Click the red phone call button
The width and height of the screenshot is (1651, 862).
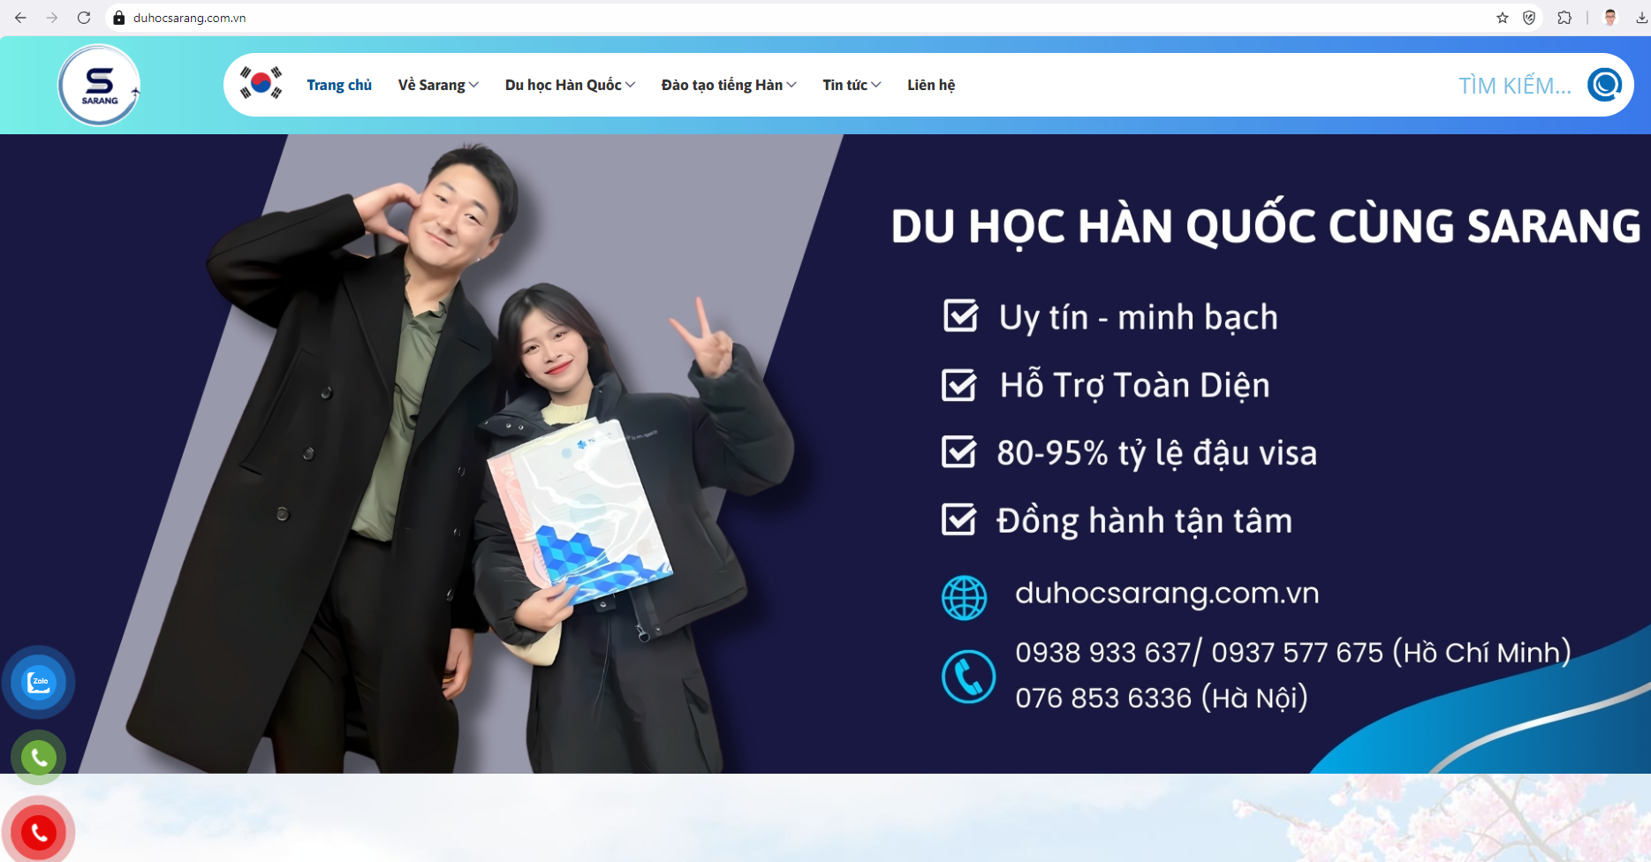coord(38,832)
